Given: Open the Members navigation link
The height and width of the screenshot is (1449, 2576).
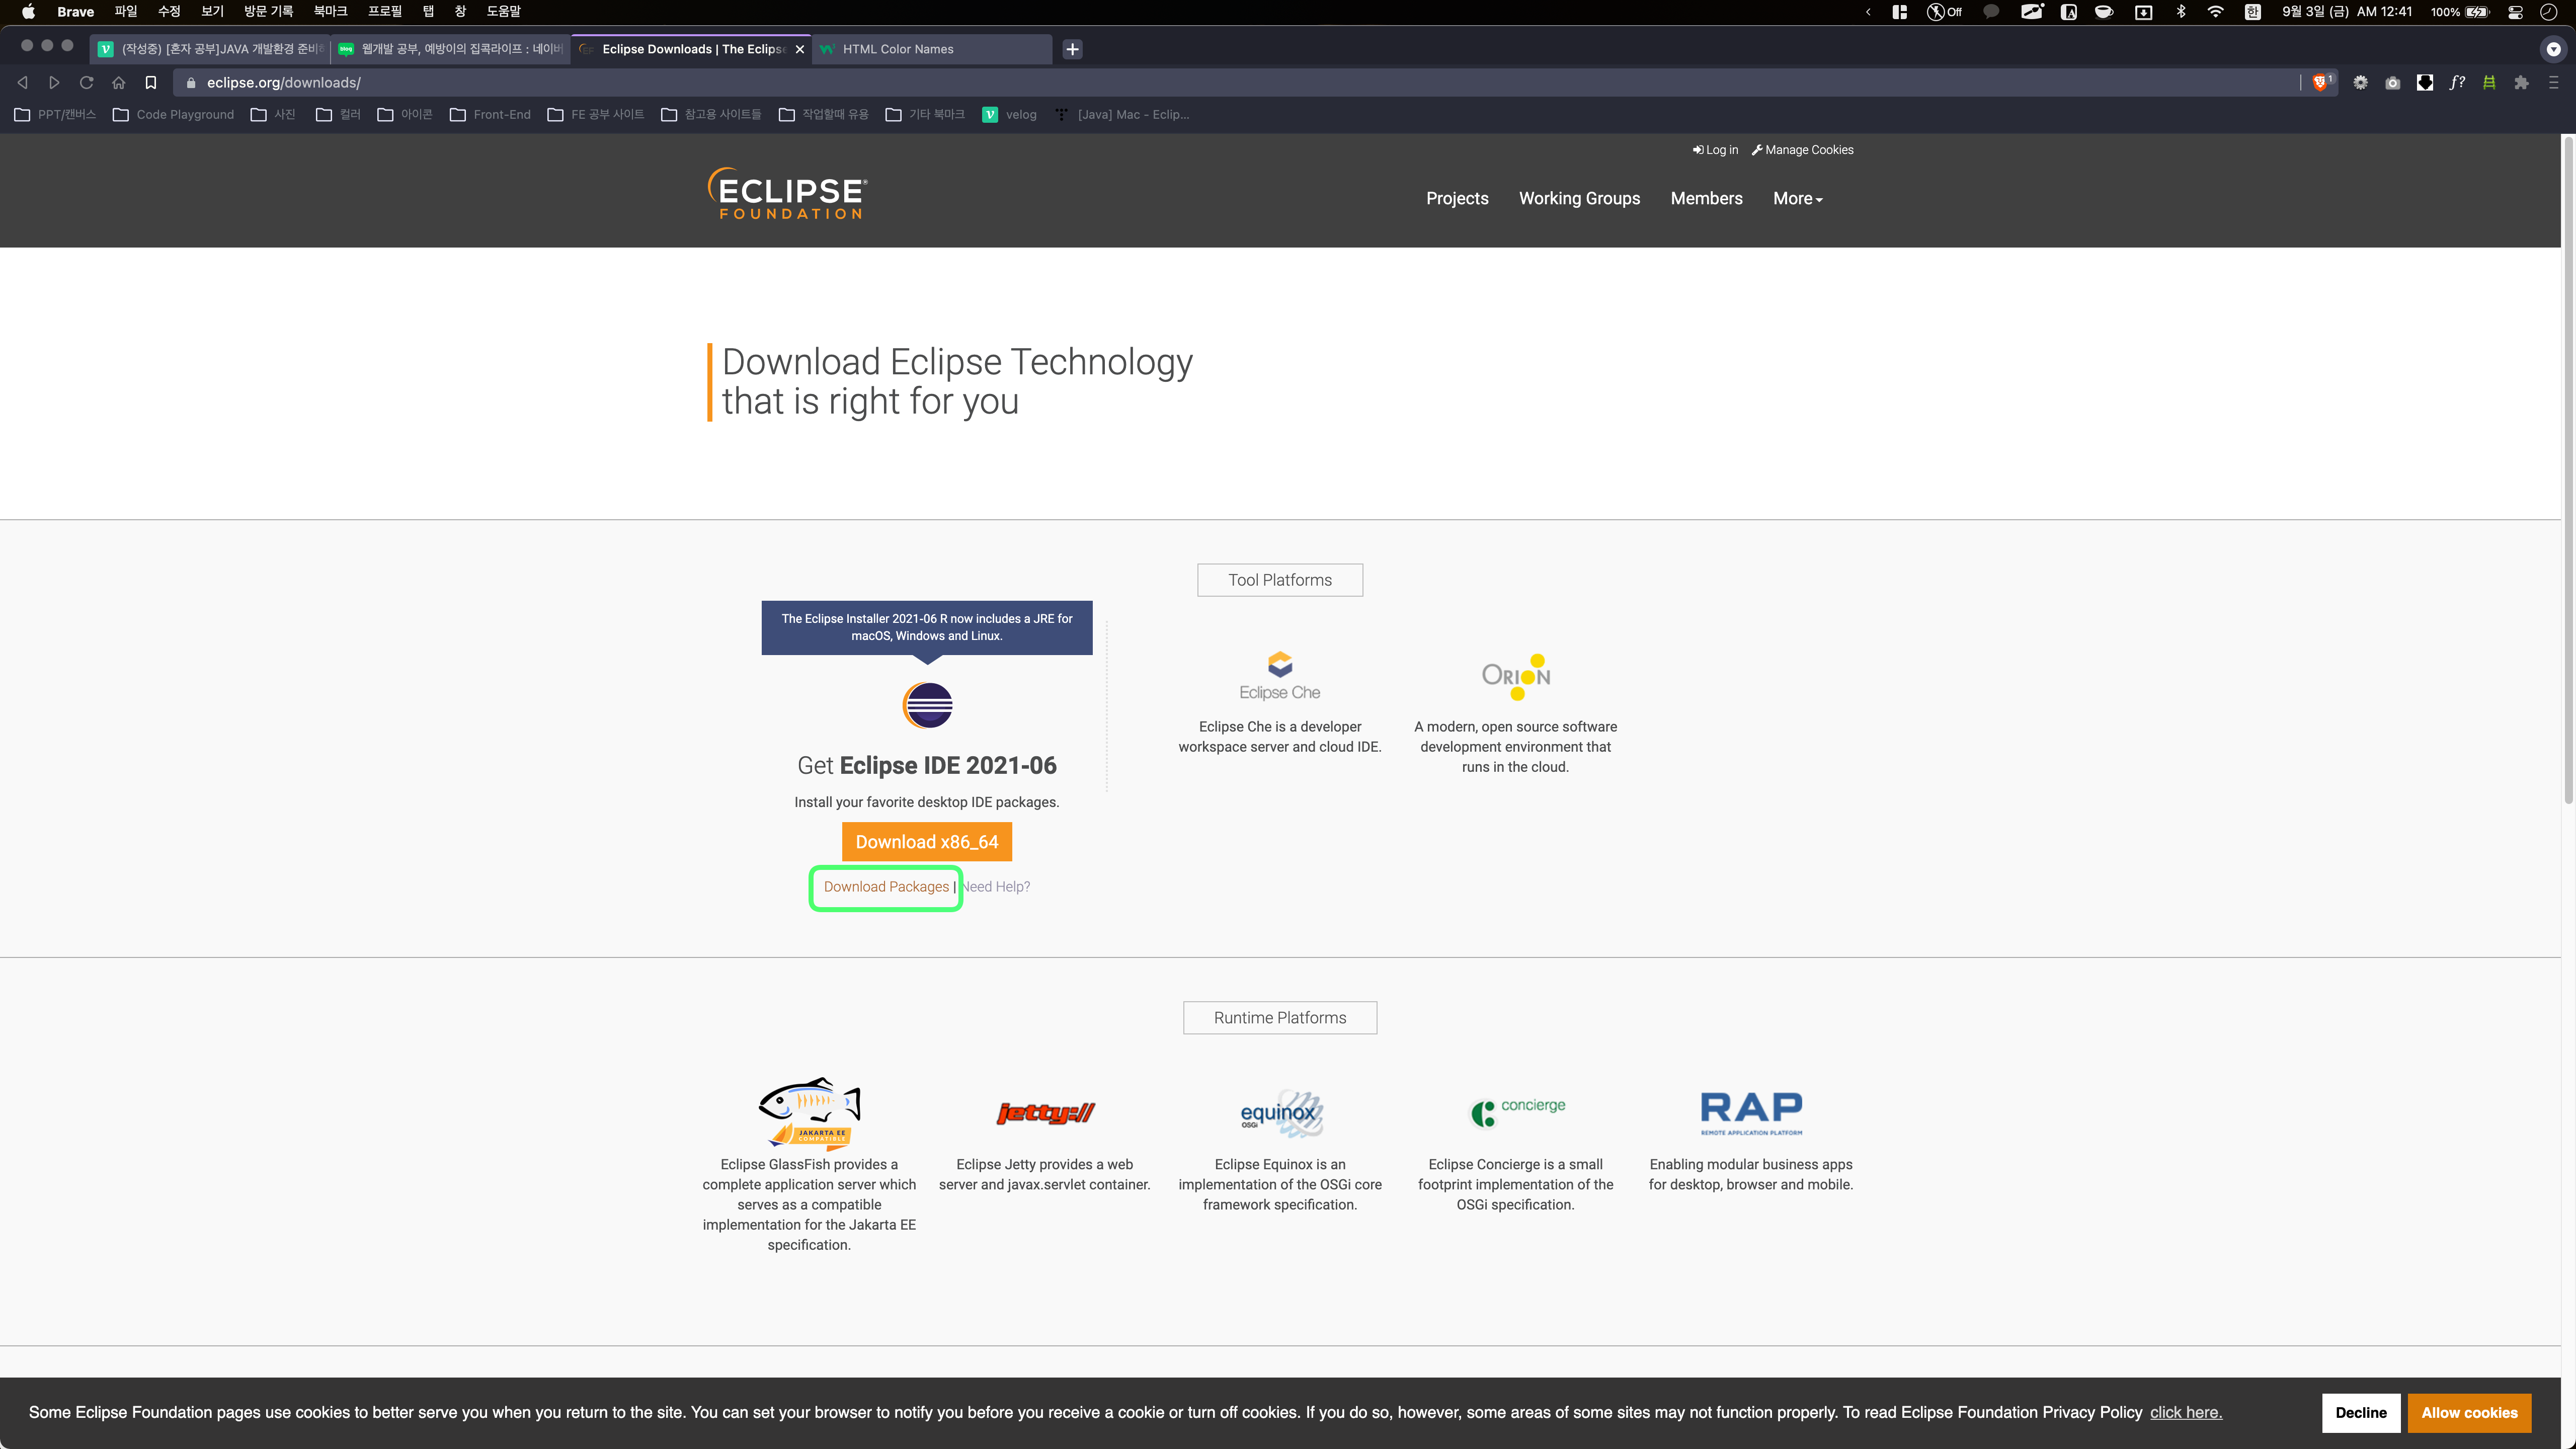Looking at the screenshot, I should tap(1706, 198).
